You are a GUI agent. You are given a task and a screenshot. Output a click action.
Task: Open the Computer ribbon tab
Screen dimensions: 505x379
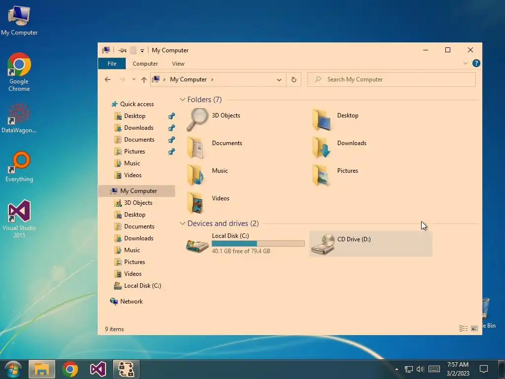[145, 64]
